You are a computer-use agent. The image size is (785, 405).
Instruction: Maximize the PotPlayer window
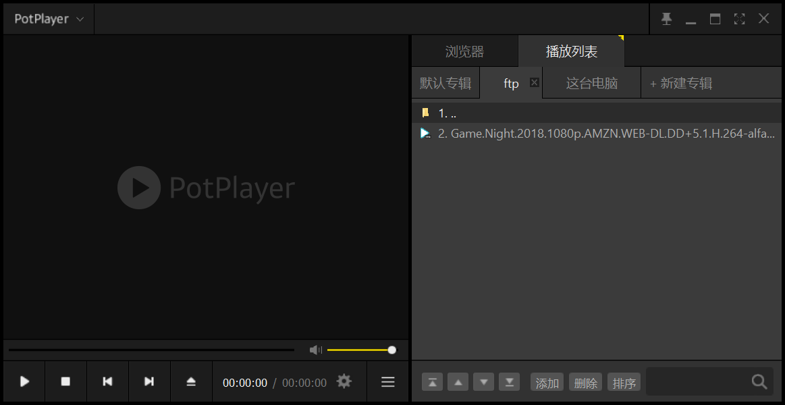pyautogui.click(x=715, y=19)
